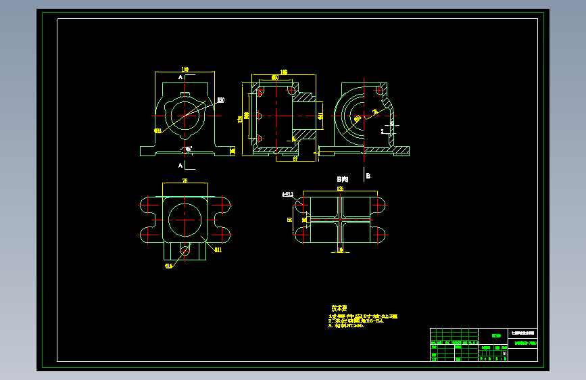Click the white organization name in the title block
586x380 pixels.
tap(523, 333)
